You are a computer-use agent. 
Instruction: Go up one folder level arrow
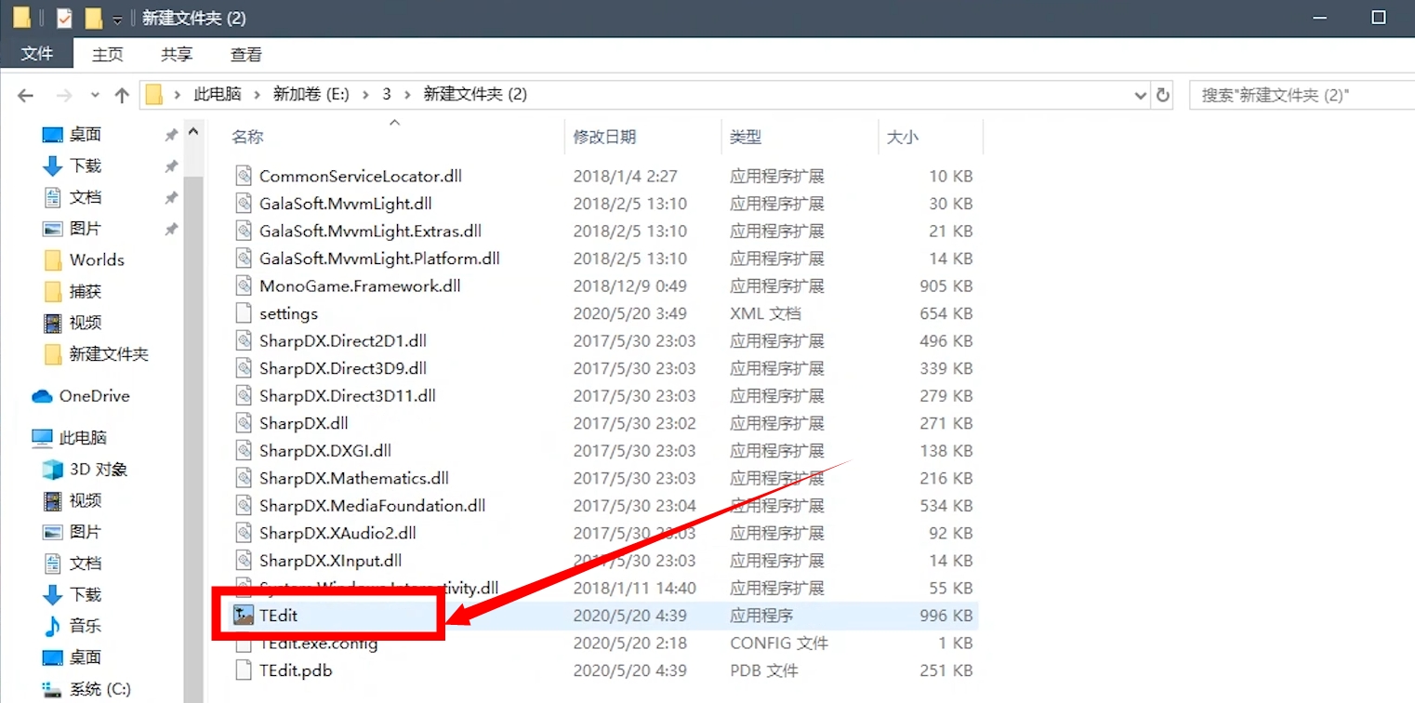coord(122,95)
